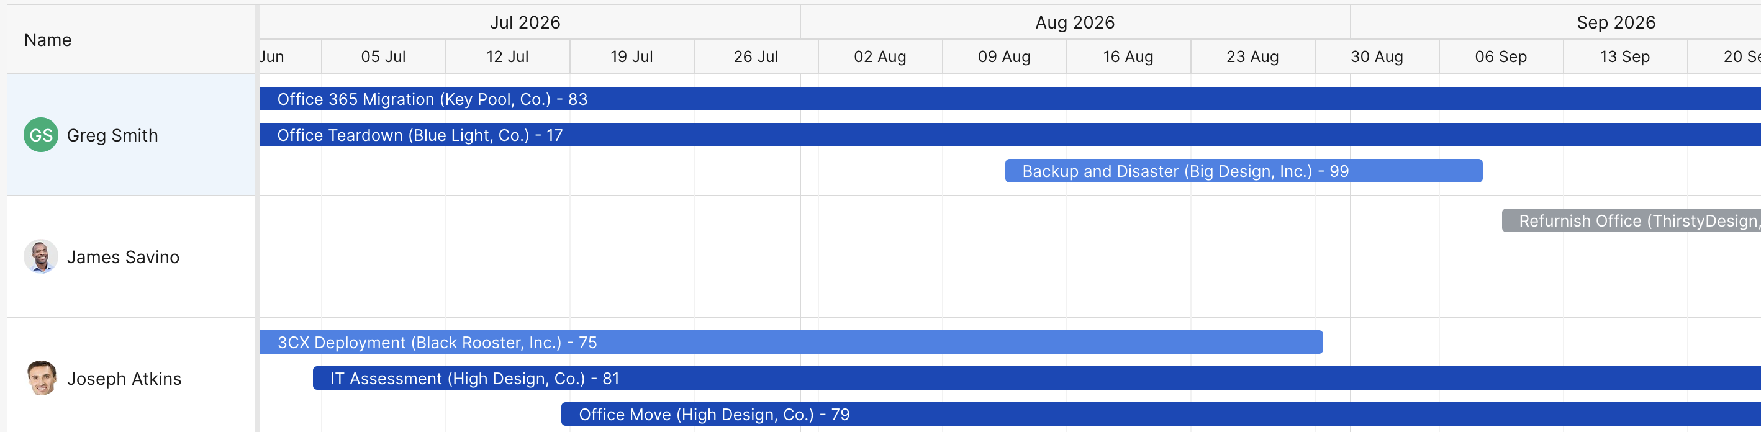Click the 23 Aug week header

pos(1253,56)
